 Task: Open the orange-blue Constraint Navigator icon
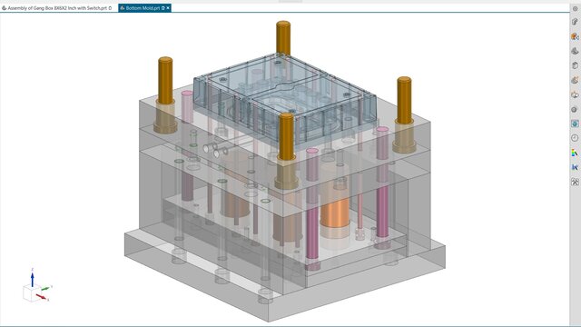click(575, 36)
